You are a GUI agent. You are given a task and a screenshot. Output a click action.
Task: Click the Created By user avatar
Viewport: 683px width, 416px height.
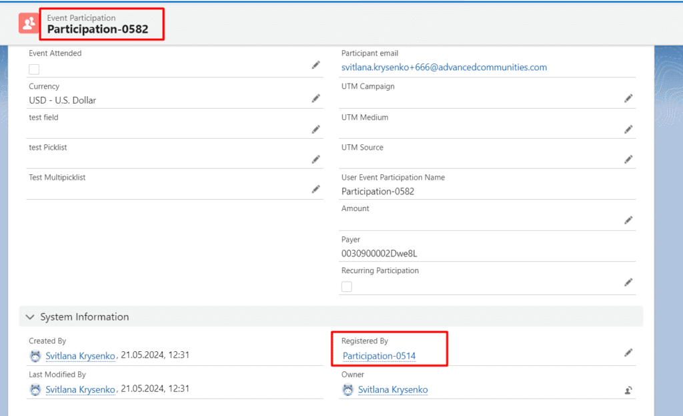coord(35,356)
